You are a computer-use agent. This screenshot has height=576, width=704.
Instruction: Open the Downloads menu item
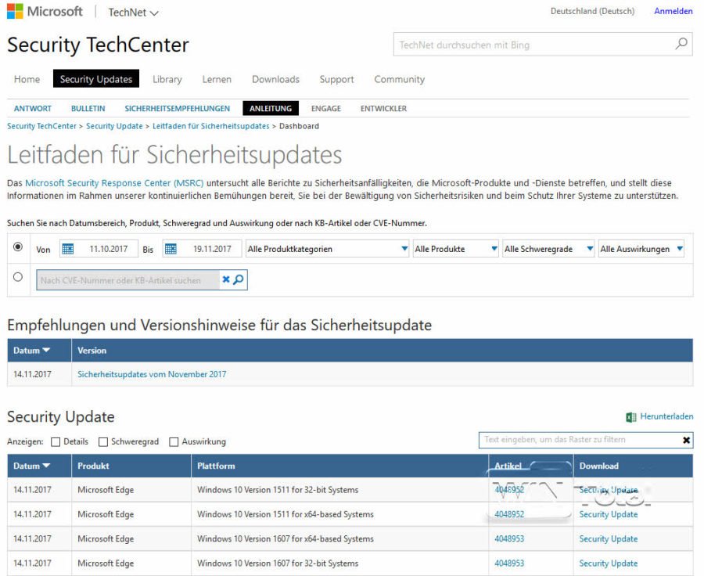(x=275, y=79)
